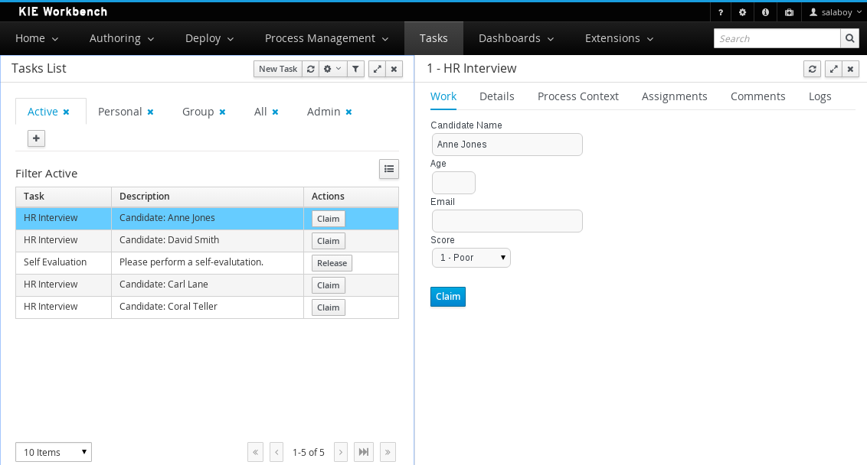The width and height of the screenshot is (867, 465).
Task: Click the search magnifier button
Action: (849, 38)
